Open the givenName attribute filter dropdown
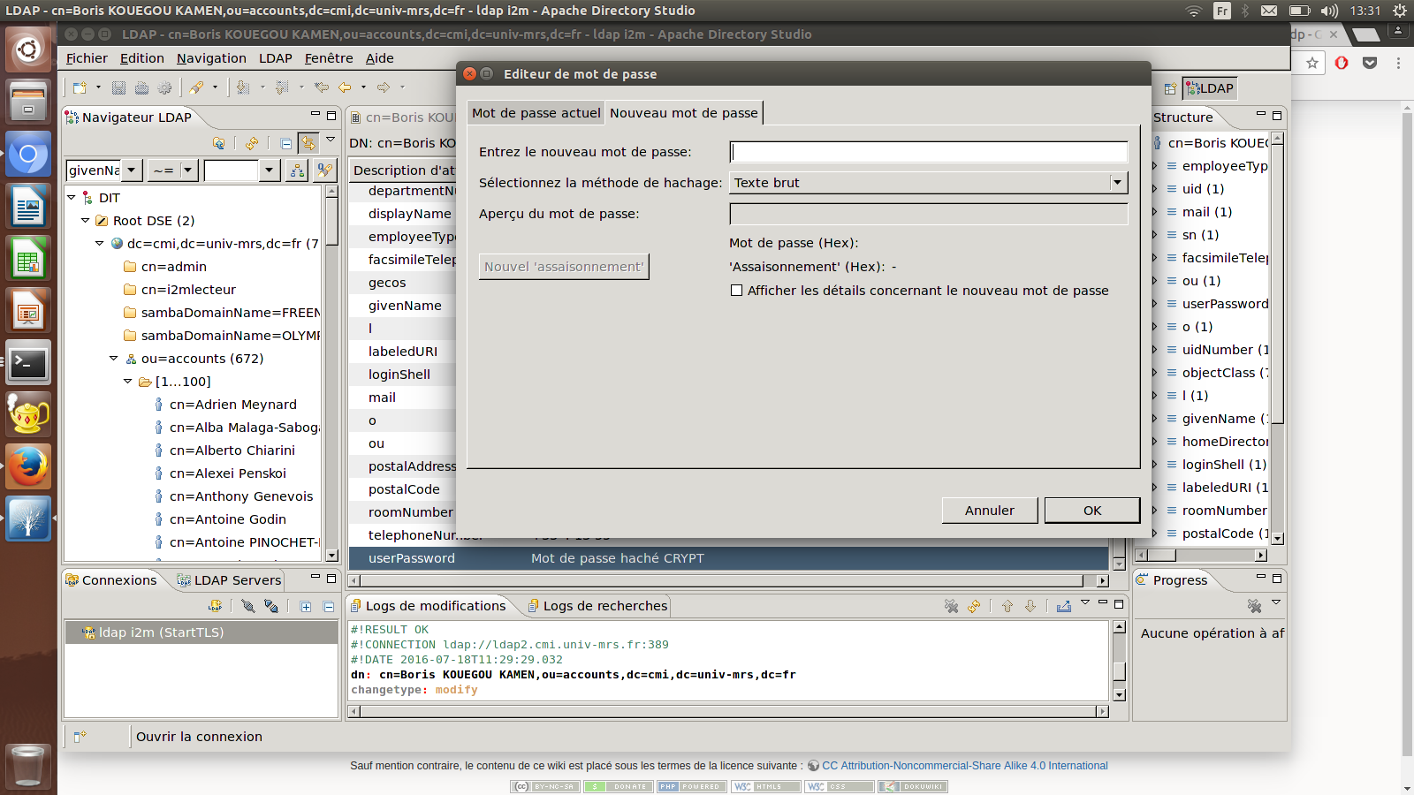 tap(131, 170)
